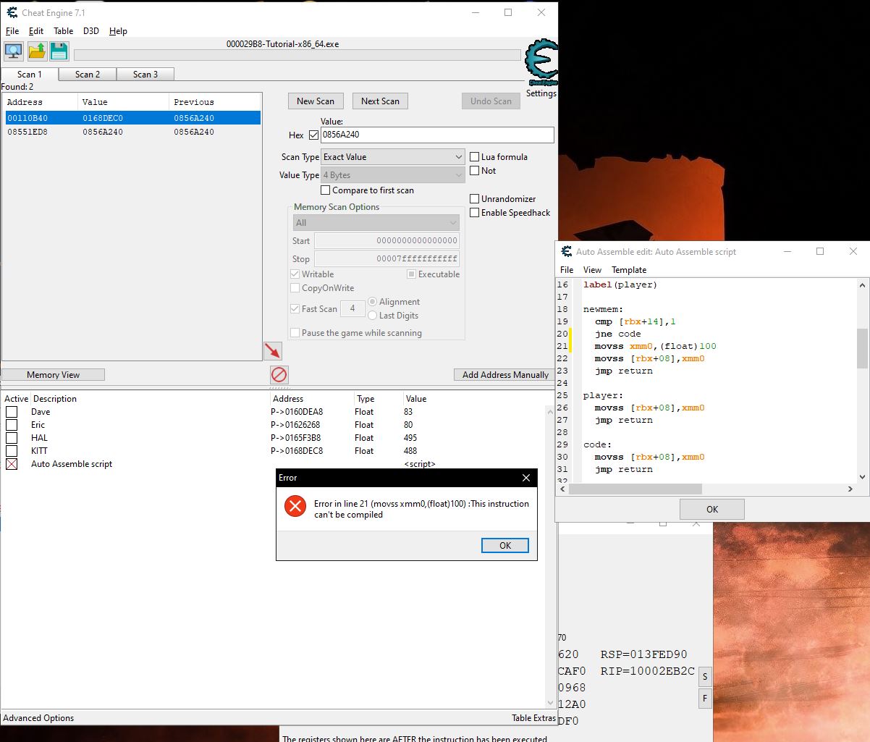
Task: Open Template menu in Auto Assemble
Action: 629,270
